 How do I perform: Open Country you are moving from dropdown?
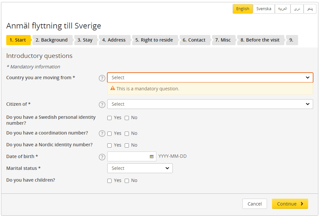coord(210,78)
